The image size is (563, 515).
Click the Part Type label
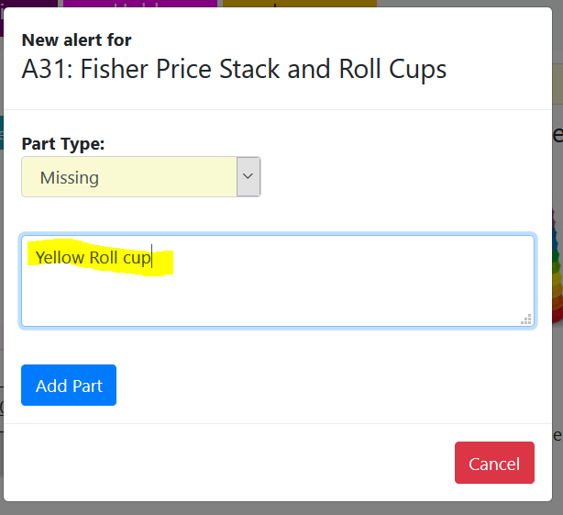63,144
